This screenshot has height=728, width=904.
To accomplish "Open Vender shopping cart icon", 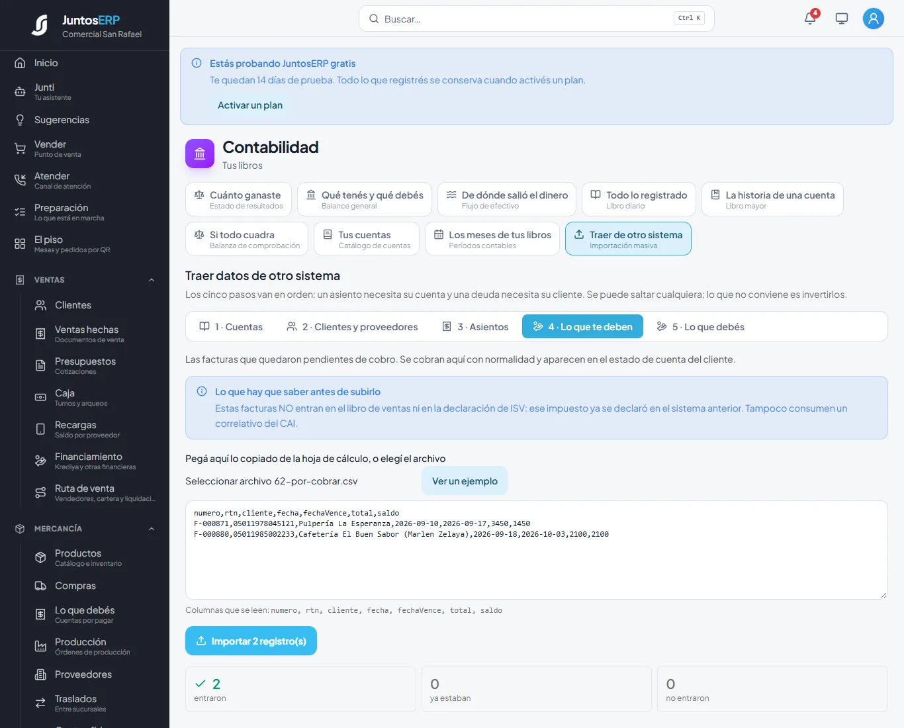I will click(20, 149).
